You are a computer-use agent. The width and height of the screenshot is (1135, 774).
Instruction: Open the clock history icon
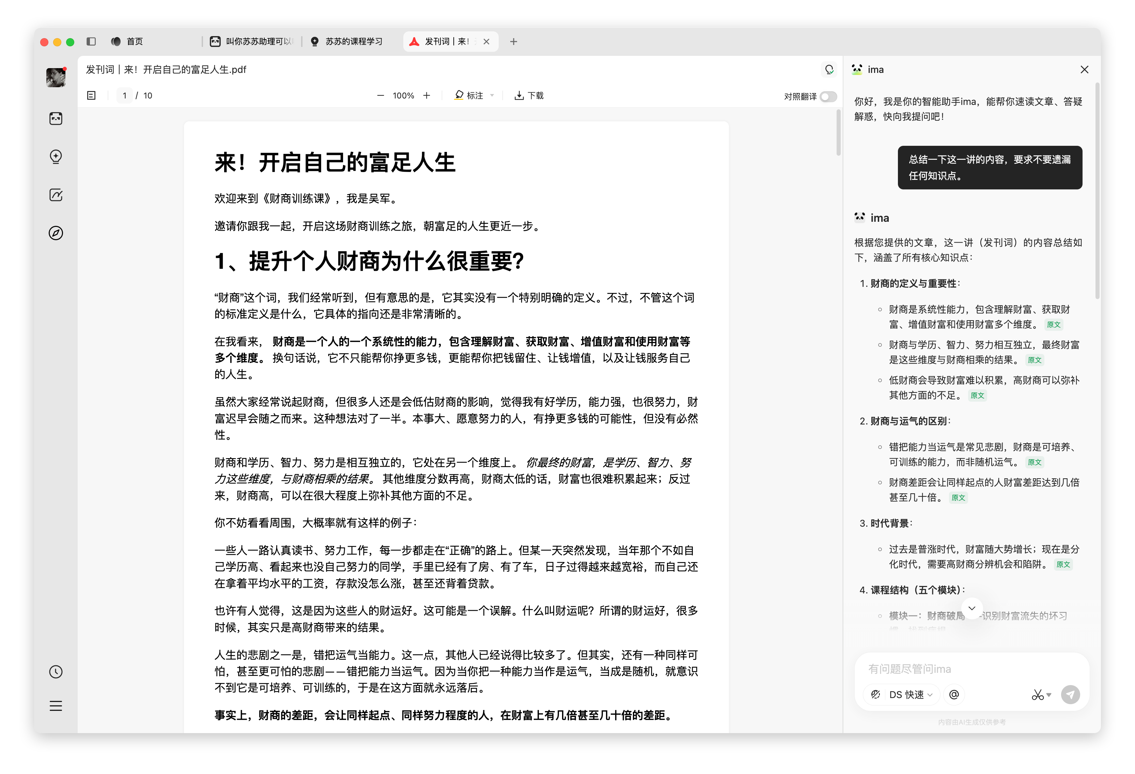(x=56, y=672)
